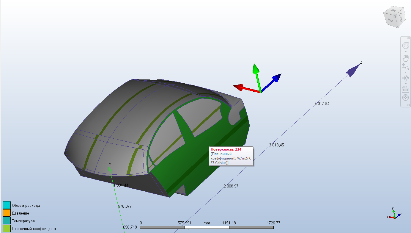Click the cyan "Объем расхода" legend swatch
Screen dimensions: 411x233
[7, 205]
